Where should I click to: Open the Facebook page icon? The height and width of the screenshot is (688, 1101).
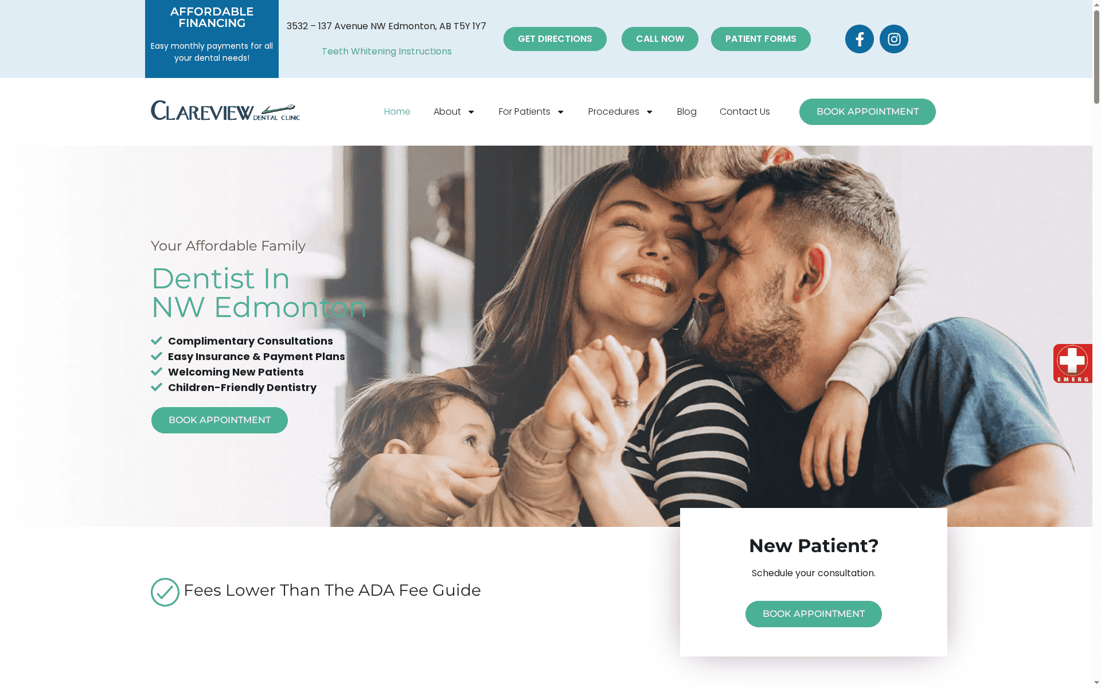click(x=859, y=39)
